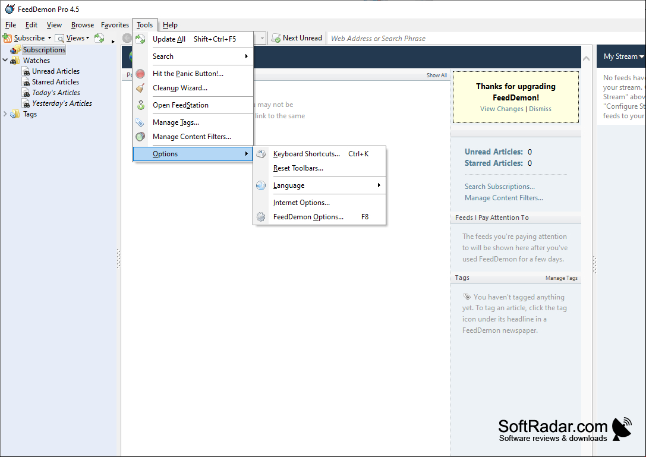Click Manage Content Filters link in sidebar
The height and width of the screenshot is (457, 646).
503,198
